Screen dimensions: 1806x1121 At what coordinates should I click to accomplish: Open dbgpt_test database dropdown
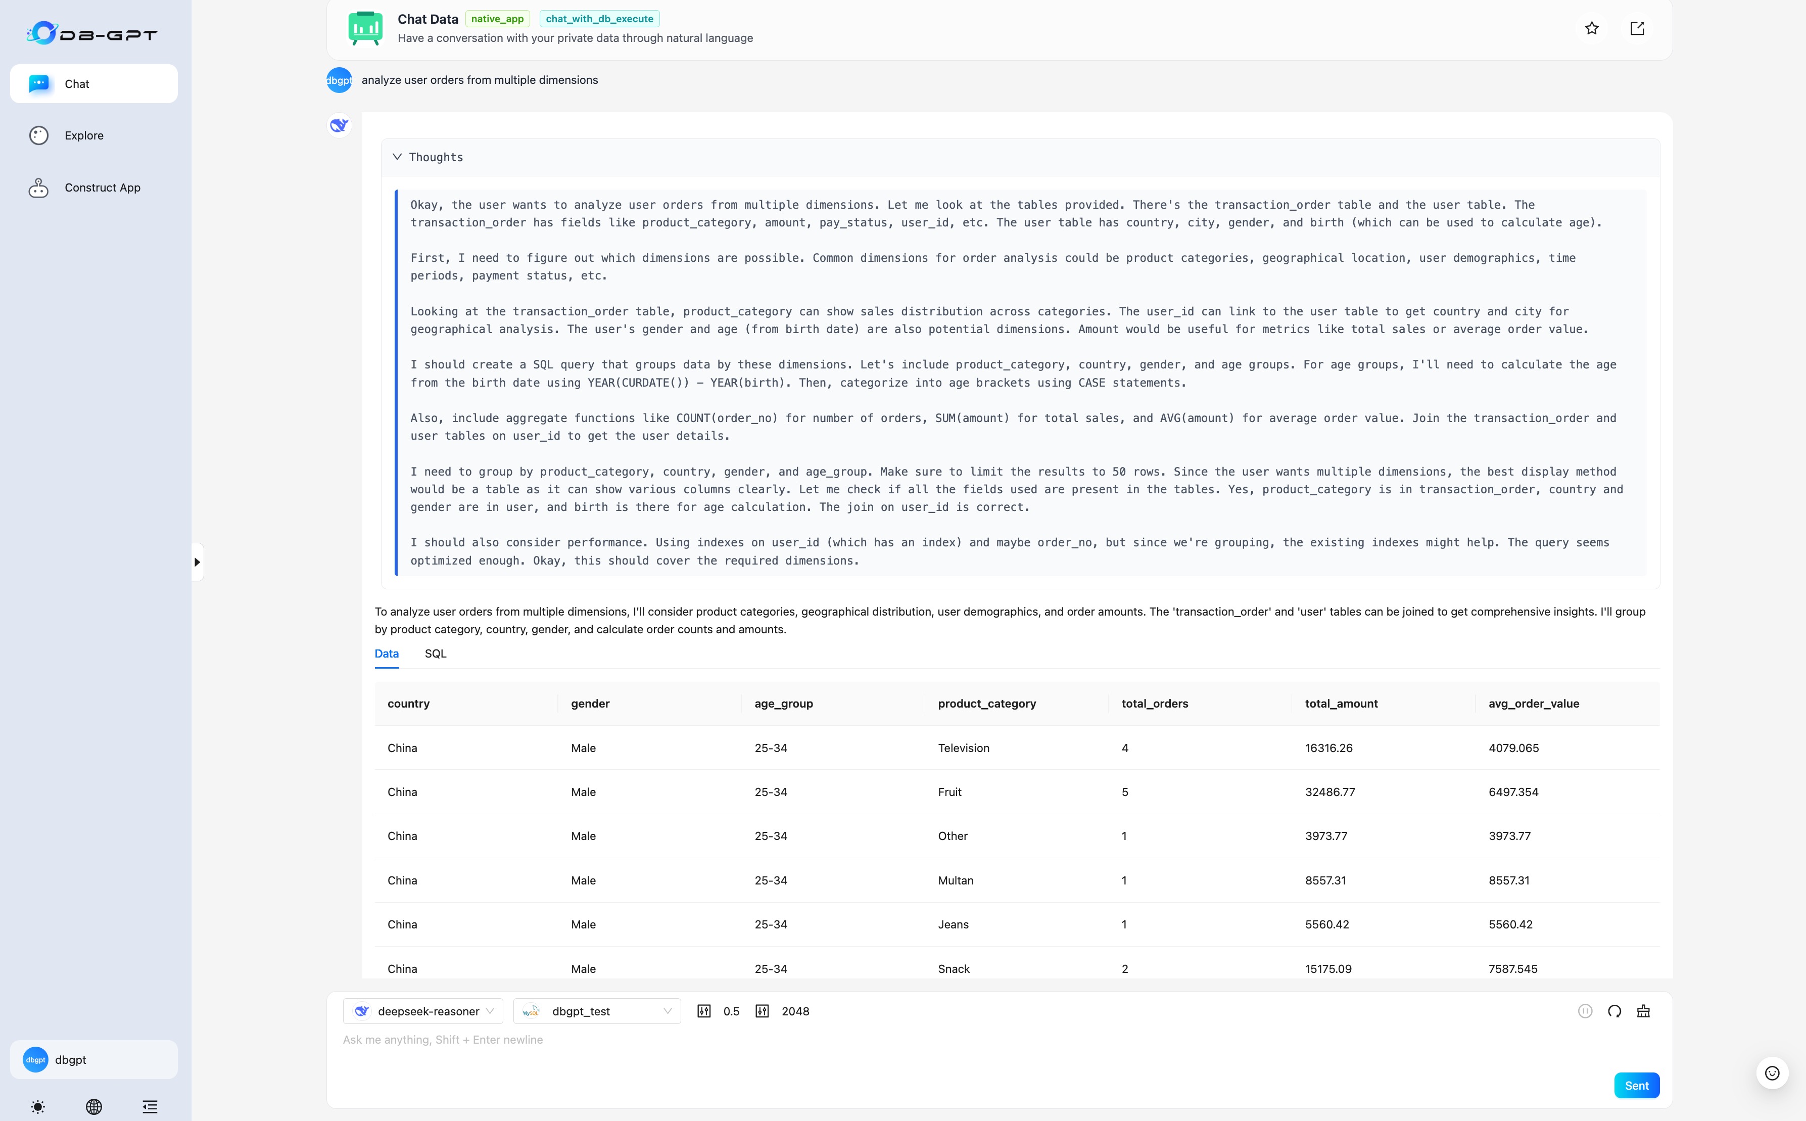coord(597,1011)
